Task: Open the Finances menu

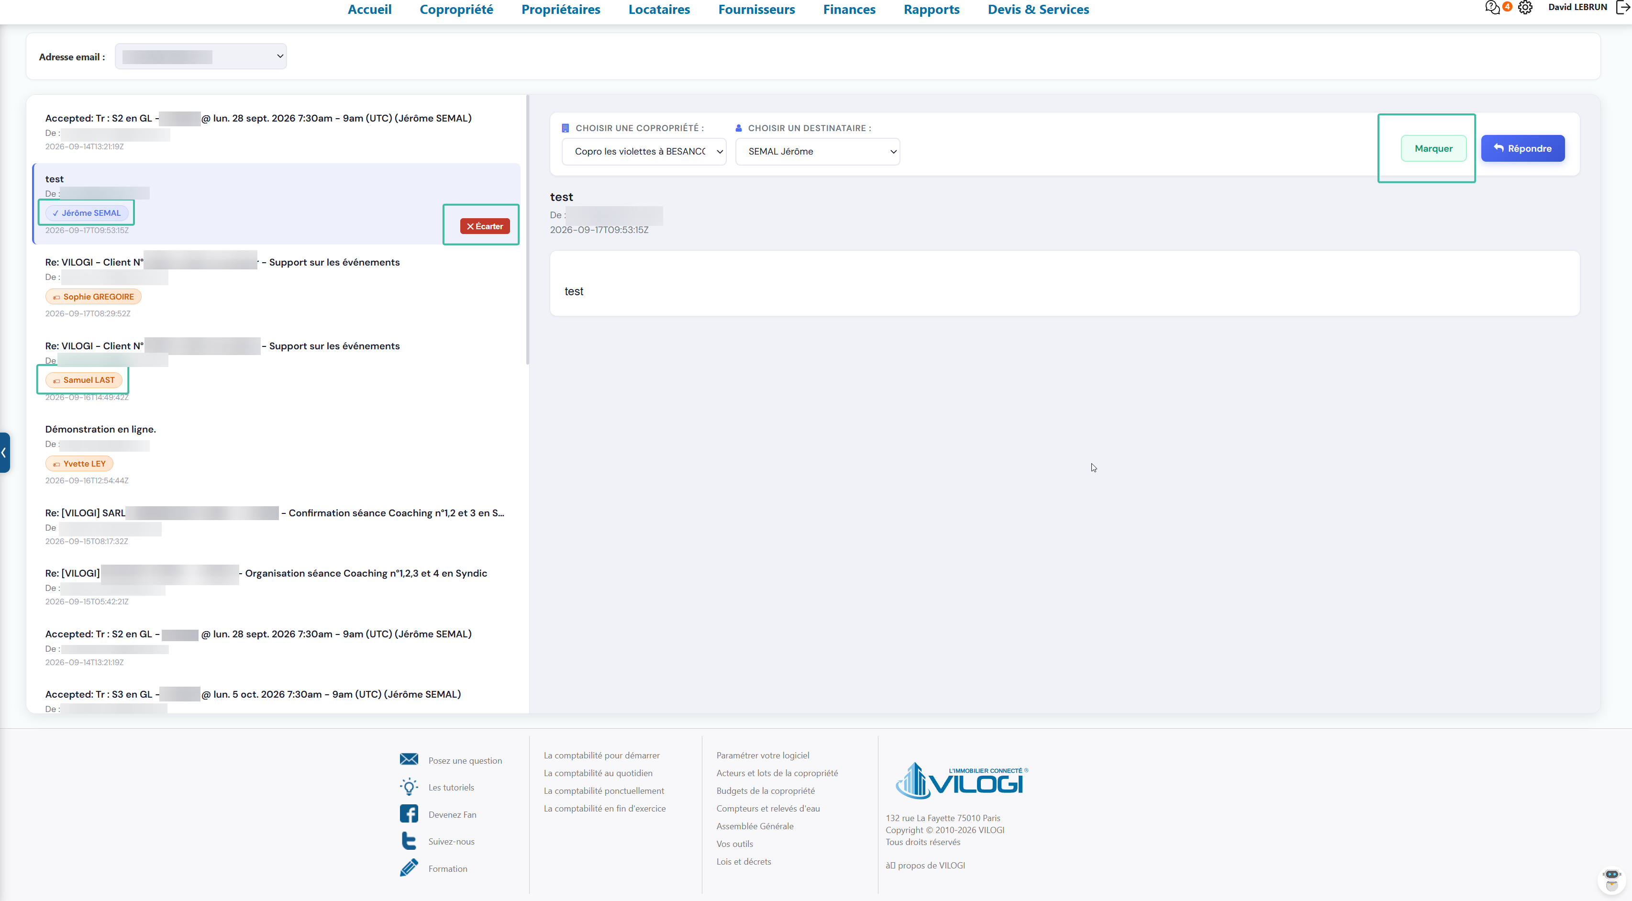Action: (x=849, y=10)
